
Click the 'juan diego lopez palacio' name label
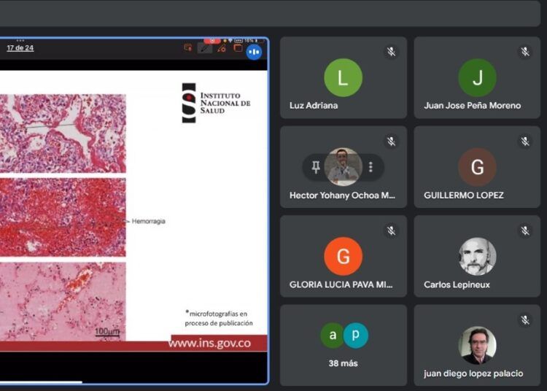point(473,373)
